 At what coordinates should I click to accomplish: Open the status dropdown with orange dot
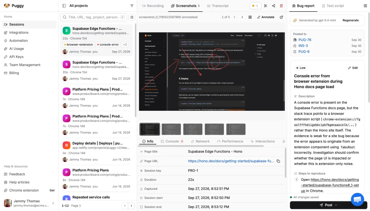[x=255, y=6]
